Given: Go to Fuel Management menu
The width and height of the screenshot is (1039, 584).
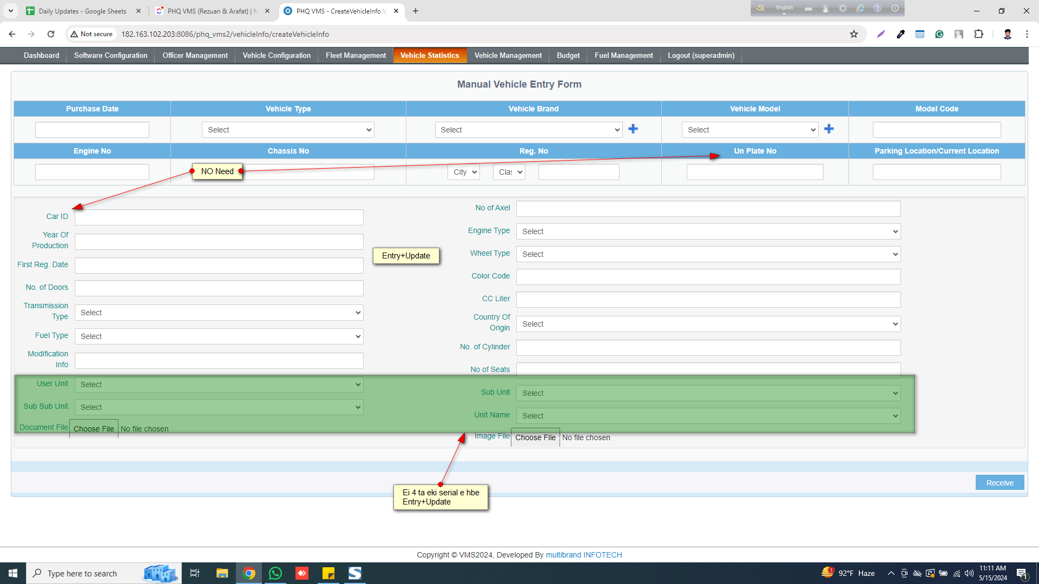Looking at the screenshot, I should point(623,56).
